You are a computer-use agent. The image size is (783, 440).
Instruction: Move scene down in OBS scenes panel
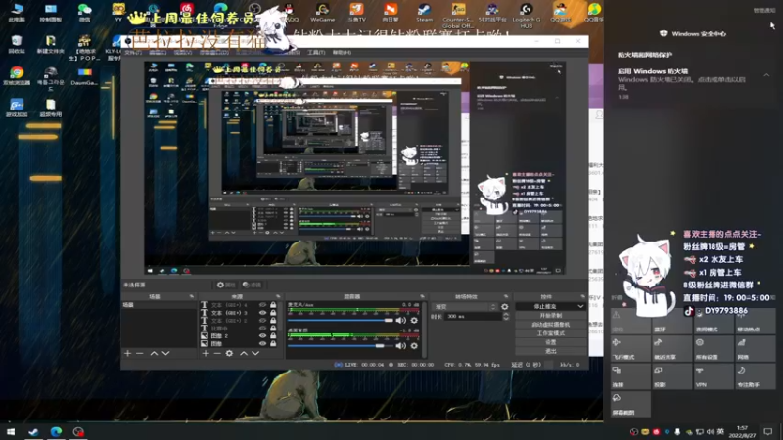click(165, 353)
